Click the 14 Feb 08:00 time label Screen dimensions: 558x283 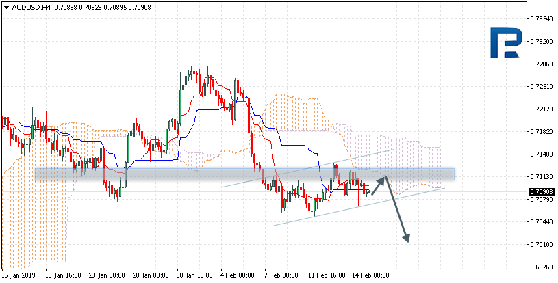click(370, 275)
